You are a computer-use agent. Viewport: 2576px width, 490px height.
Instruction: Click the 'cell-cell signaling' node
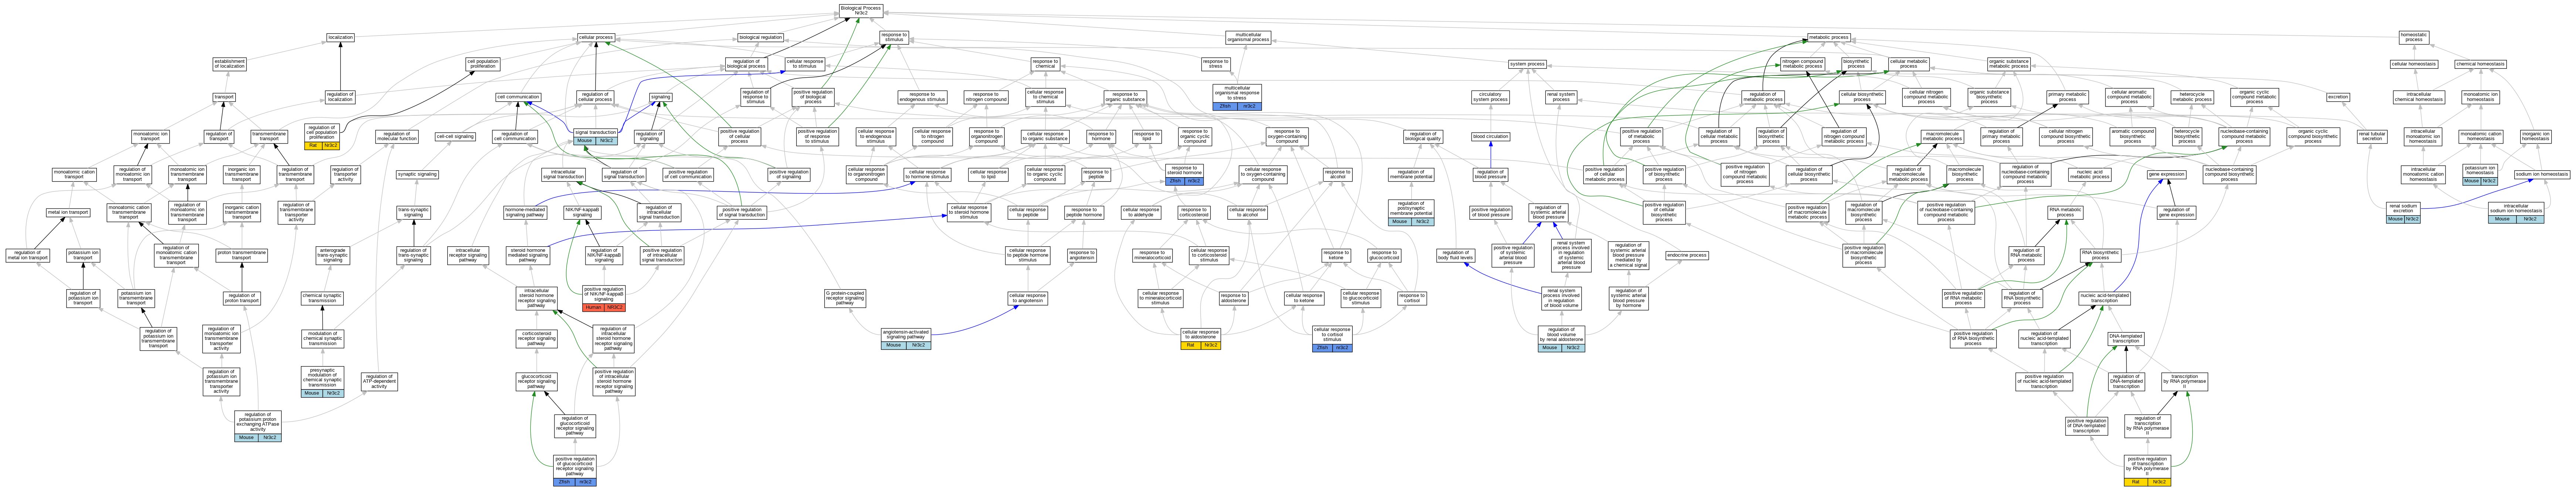[x=455, y=136]
